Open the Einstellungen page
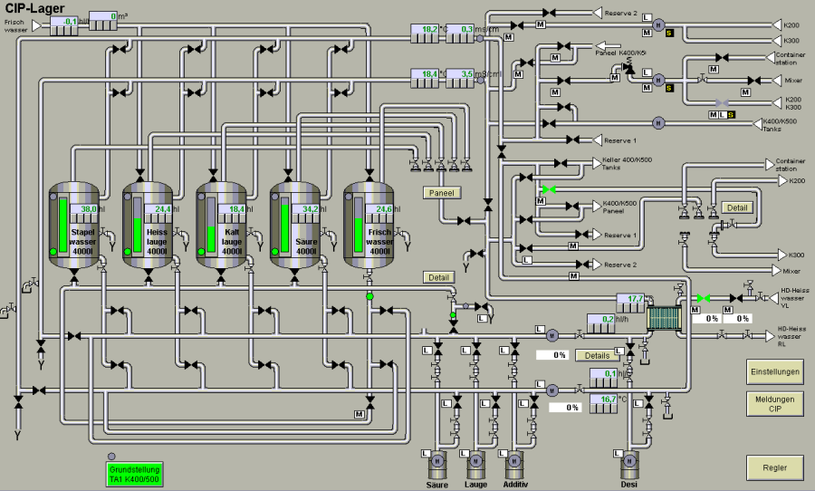This screenshot has width=815, height=491. coord(774,372)
